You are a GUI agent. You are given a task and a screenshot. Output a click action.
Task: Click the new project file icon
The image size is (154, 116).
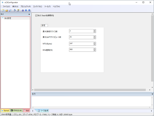pos(3,10)
